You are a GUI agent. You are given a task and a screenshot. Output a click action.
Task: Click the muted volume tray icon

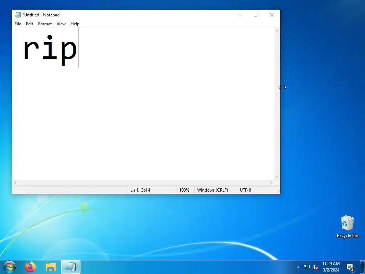click(315, 267)
